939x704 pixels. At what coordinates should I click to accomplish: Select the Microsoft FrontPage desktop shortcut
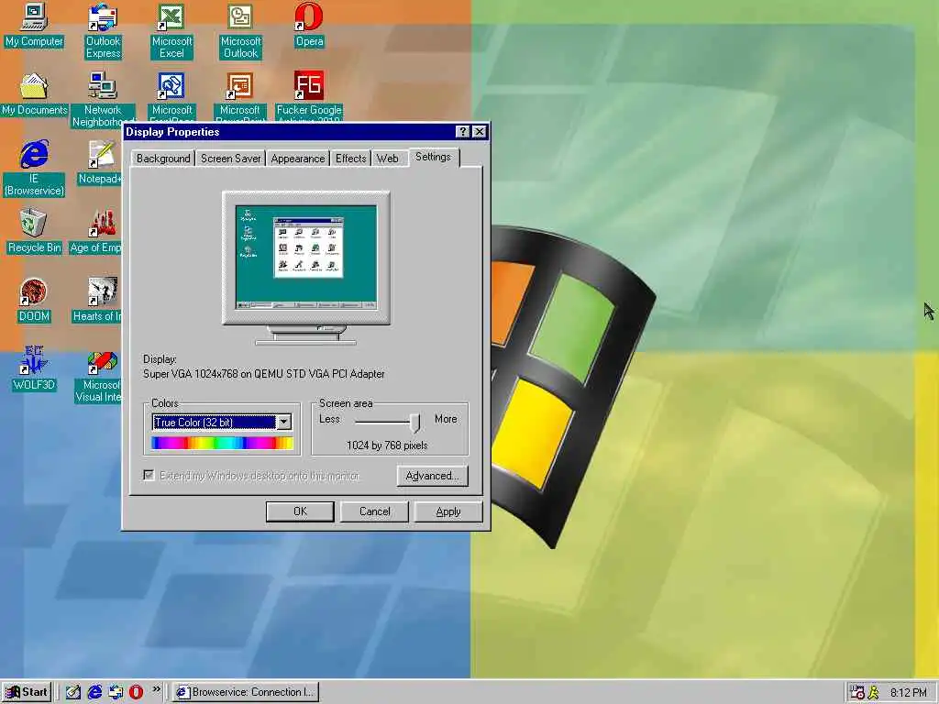coord(171,97)
